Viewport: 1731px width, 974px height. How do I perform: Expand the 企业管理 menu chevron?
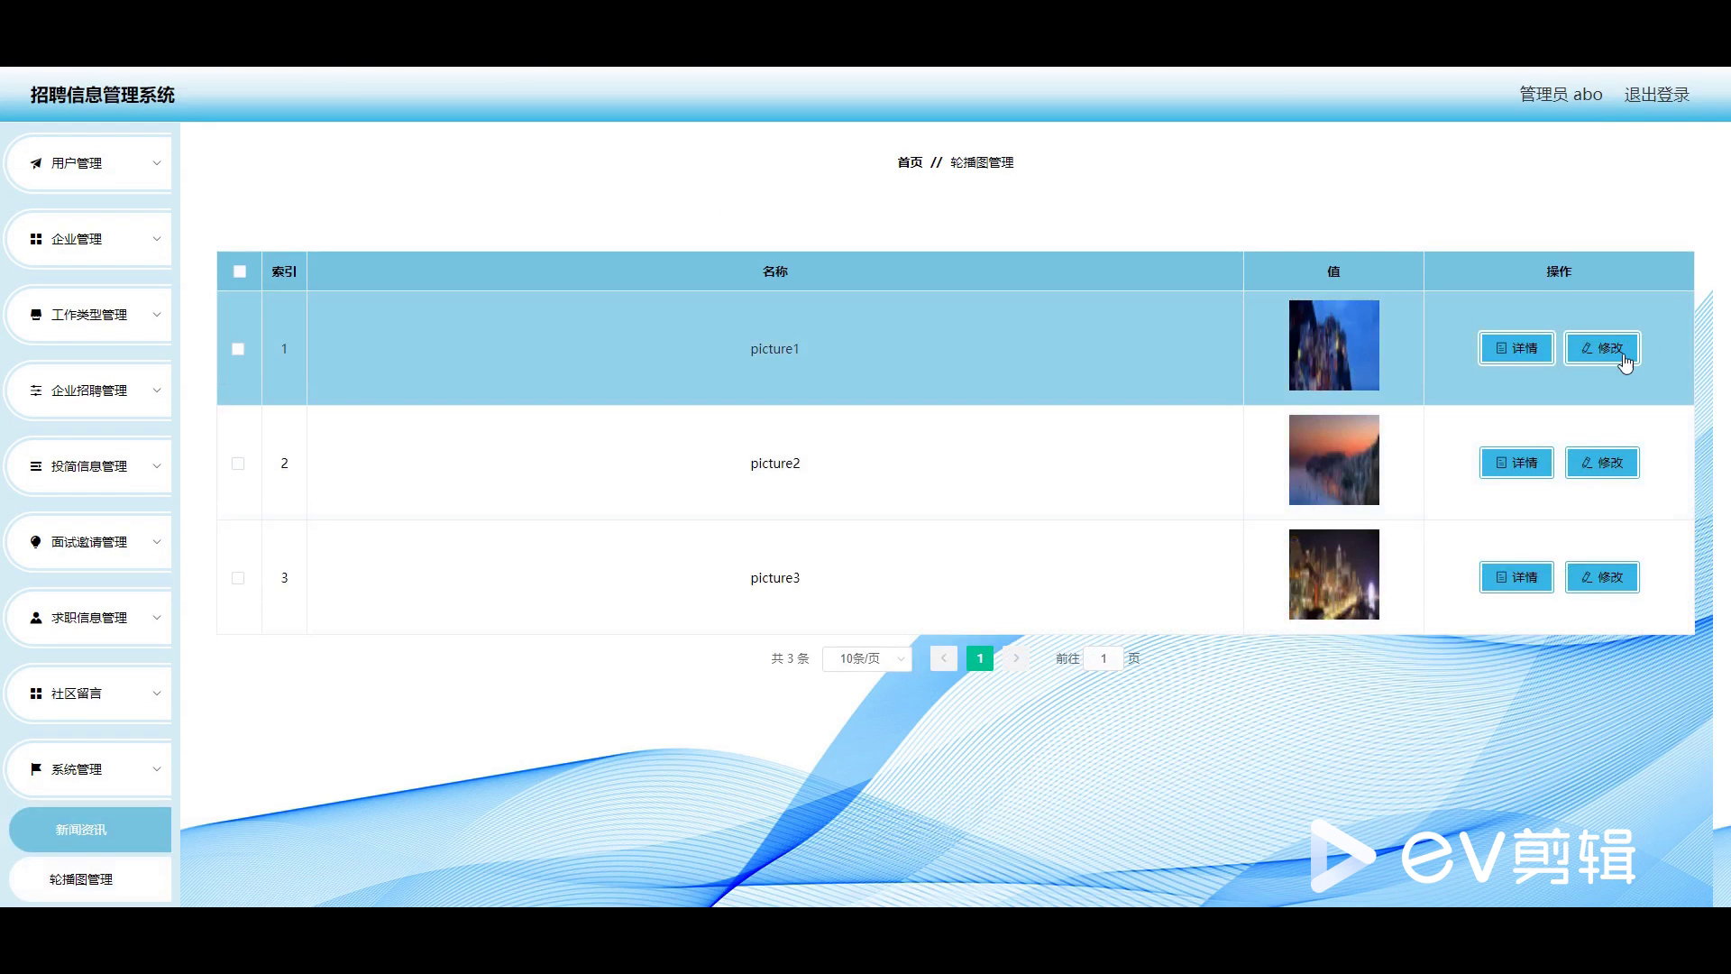pos(157,239)
